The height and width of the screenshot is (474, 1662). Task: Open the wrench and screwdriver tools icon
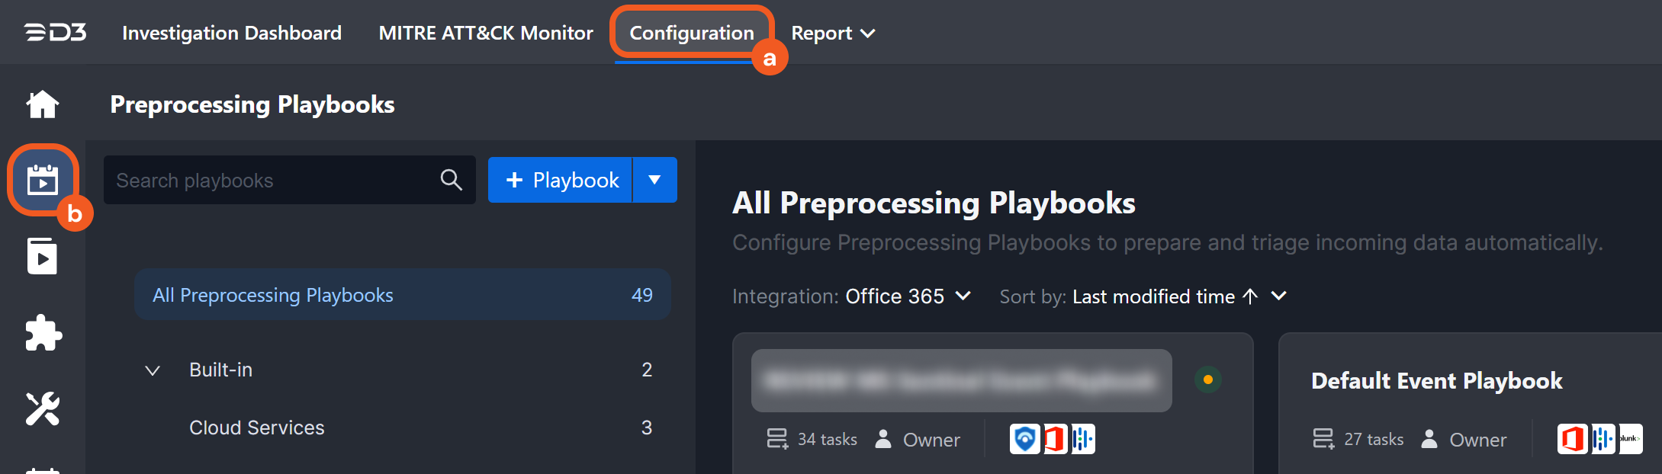pyautogui.click(x=43, y=408)
